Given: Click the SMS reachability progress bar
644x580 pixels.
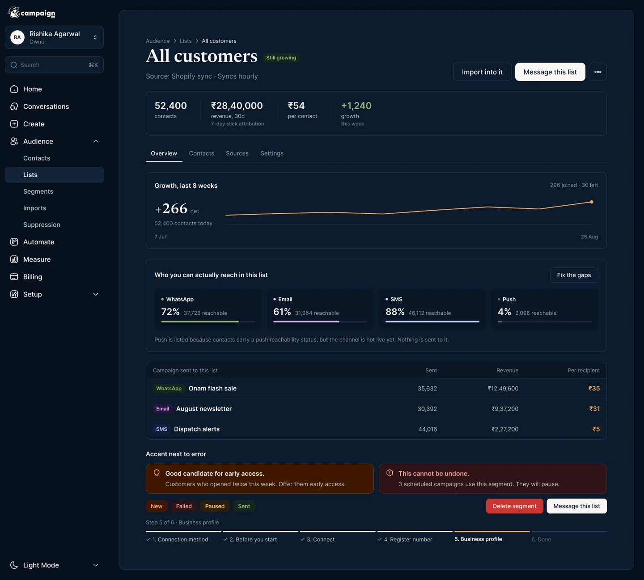Looking at the screenshot, I should 432,322.
